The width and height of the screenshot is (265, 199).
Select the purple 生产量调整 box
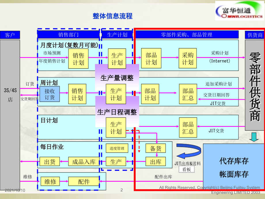(x=117, y=78)
